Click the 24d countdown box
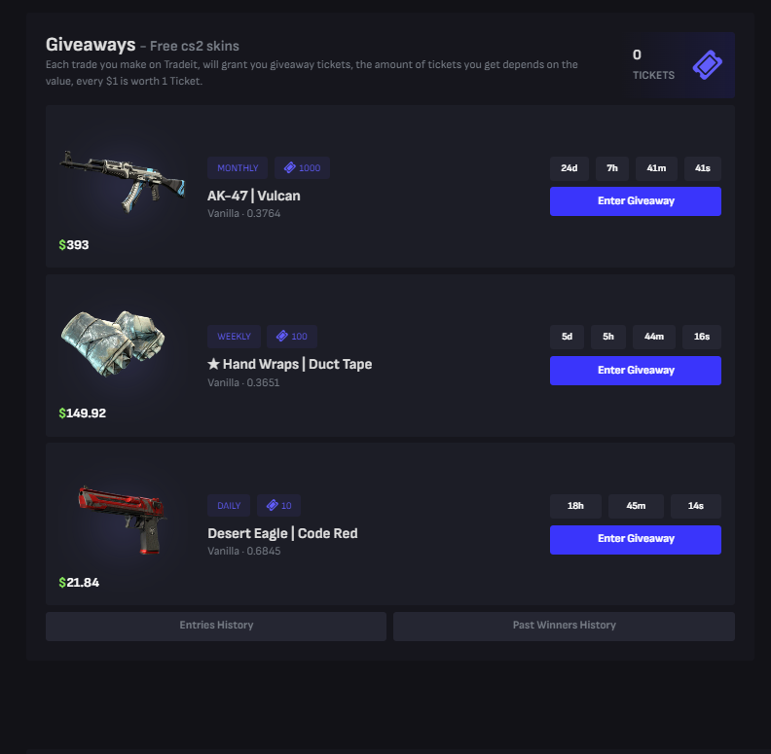 click(x=569, y=168)
